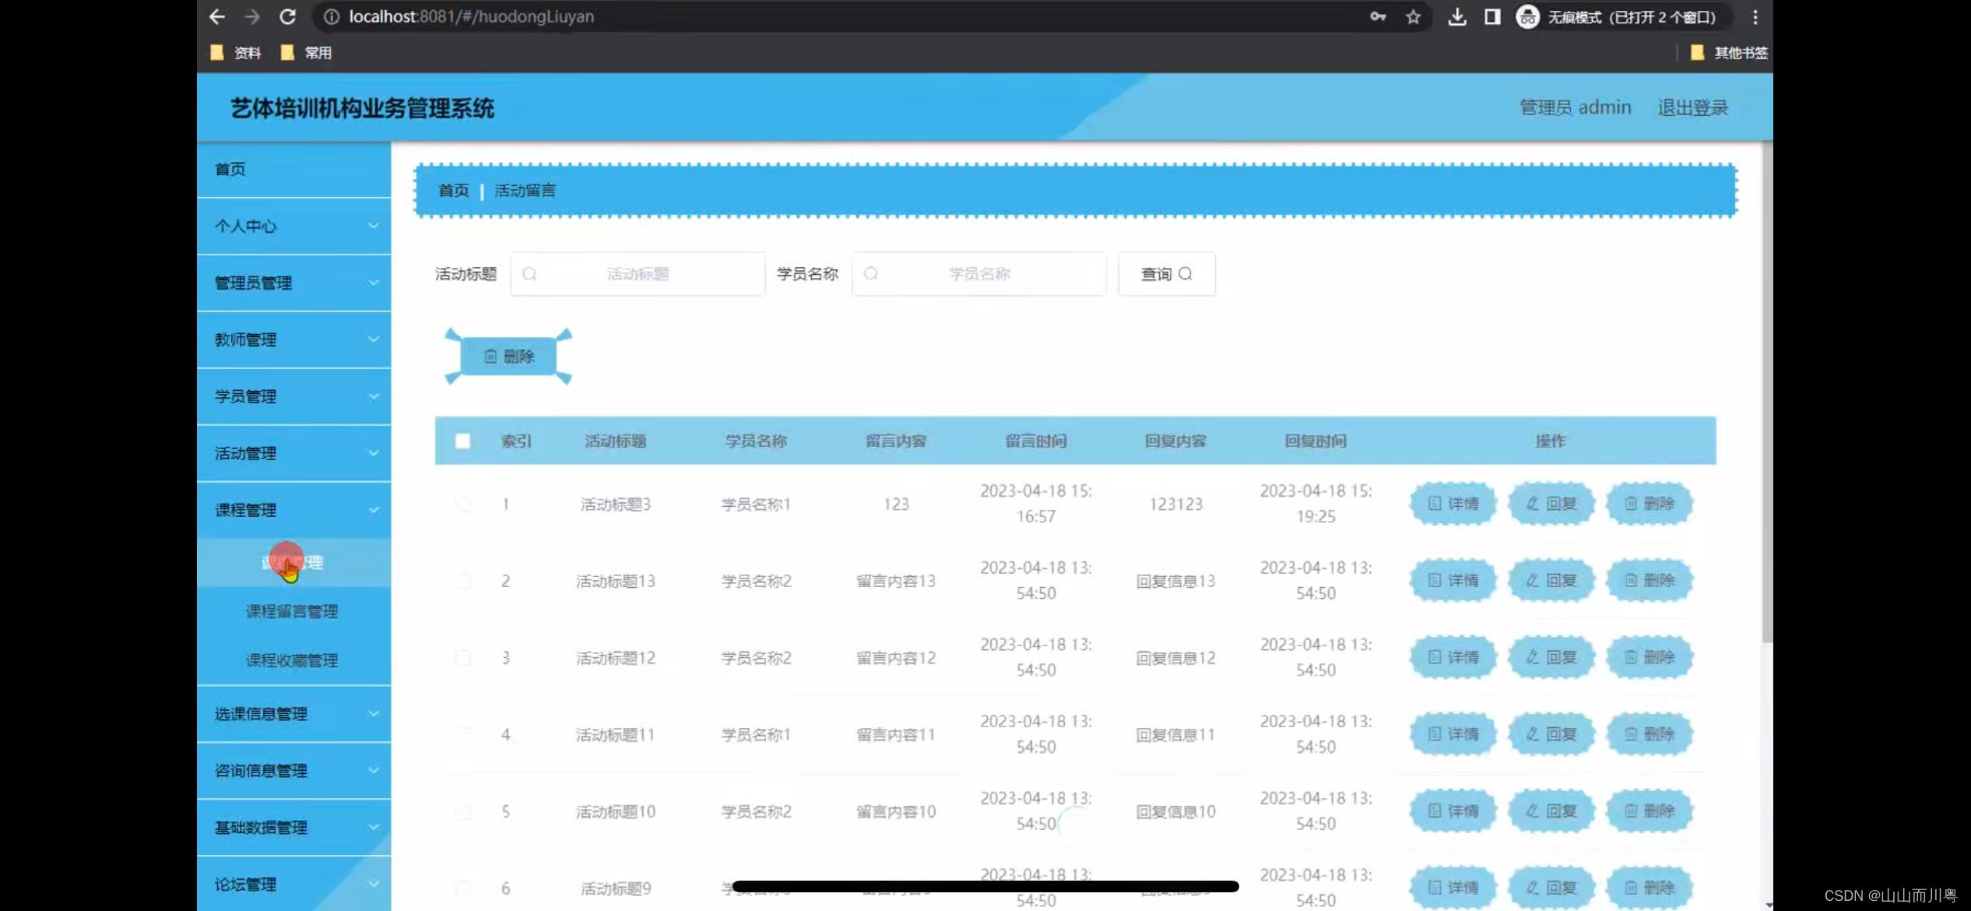Image resolution: width=1971 pixels, height=911 pixels.
Task: Bookmark this page with the star icon
Action: (1414, 16)
